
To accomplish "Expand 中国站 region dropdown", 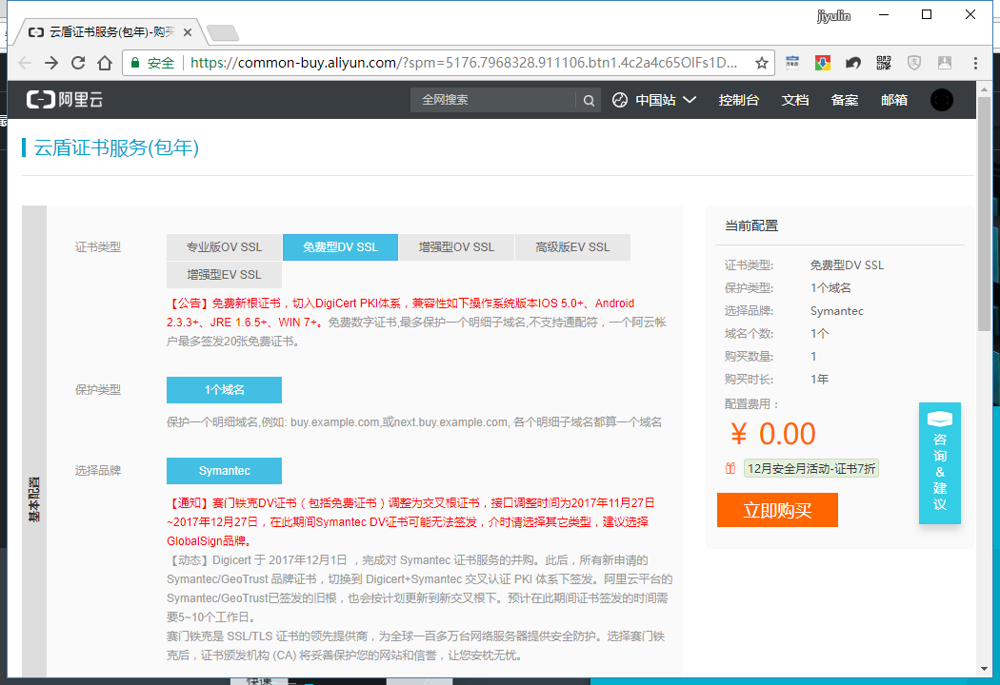I will (x=654, y=100).
